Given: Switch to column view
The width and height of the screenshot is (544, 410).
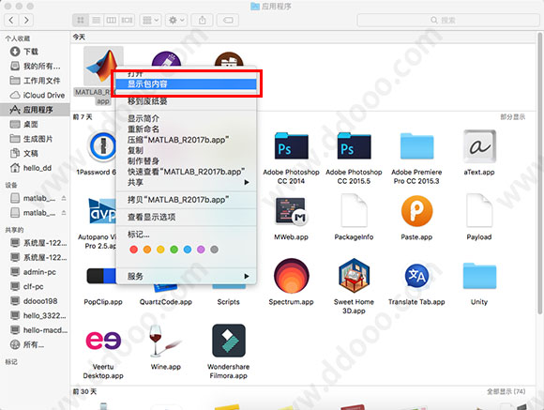Looking at the screenshot, I should (111, 20).
